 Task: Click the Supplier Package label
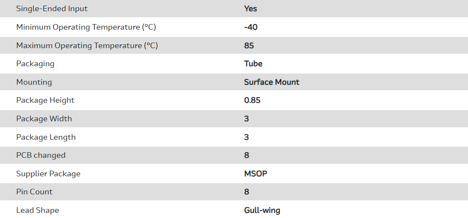click(x=48, y=174)
